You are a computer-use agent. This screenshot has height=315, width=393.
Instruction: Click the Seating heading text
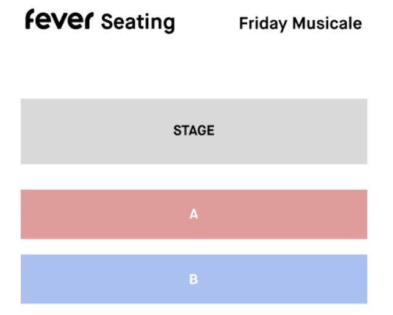click(138, 23)
